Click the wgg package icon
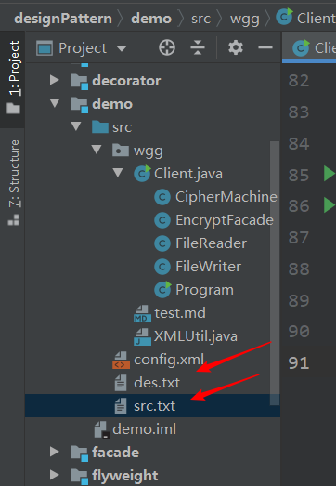 tap(121, 151)
